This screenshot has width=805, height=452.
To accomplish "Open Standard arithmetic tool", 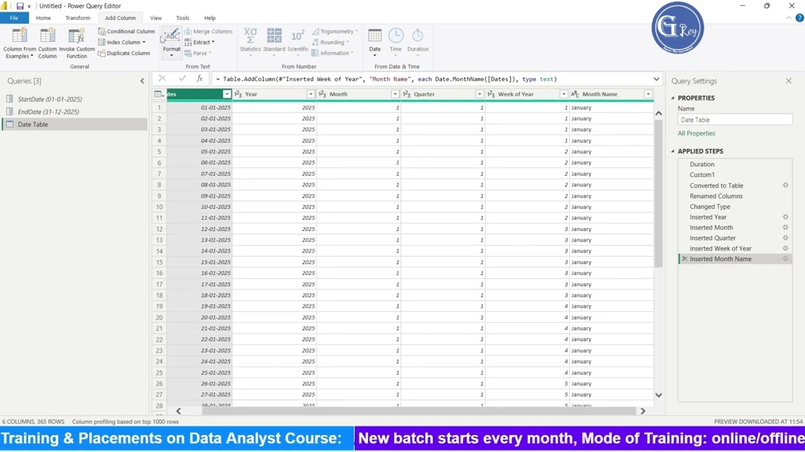I will tap(274, 41).
